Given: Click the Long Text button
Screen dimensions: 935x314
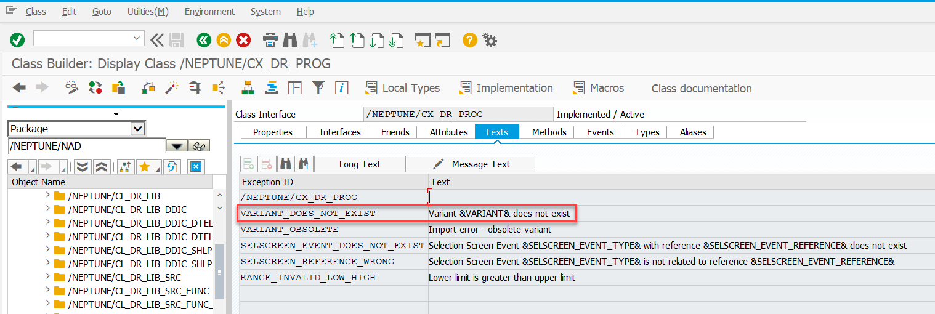Looking at the screenshot, I should point(360,164).
